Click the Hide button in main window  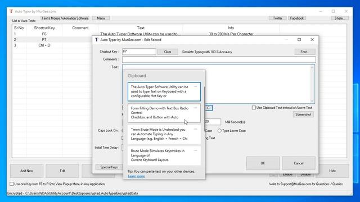[x=332, y=171]
